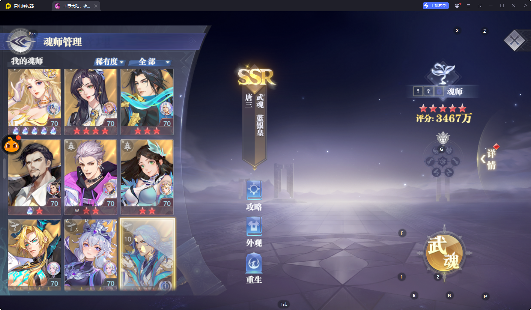The image size is (531, 310).
Task: Open the 稀有度 sort dropdown
Action: (x=109, y=62)
